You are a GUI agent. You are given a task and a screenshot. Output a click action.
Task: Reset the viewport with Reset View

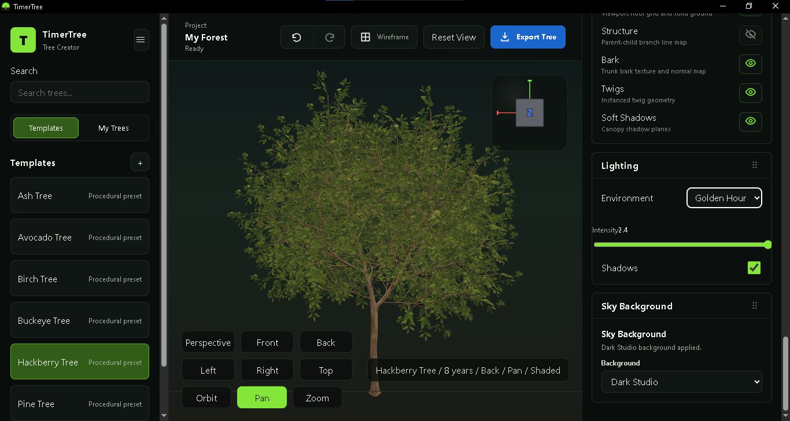tap(454, 37)
